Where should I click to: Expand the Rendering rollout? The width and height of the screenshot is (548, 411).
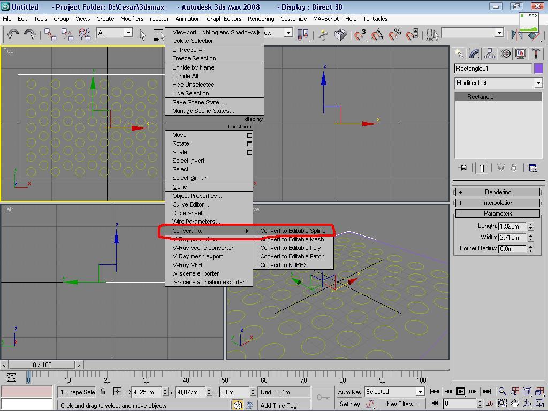click(x=498, y=192)
